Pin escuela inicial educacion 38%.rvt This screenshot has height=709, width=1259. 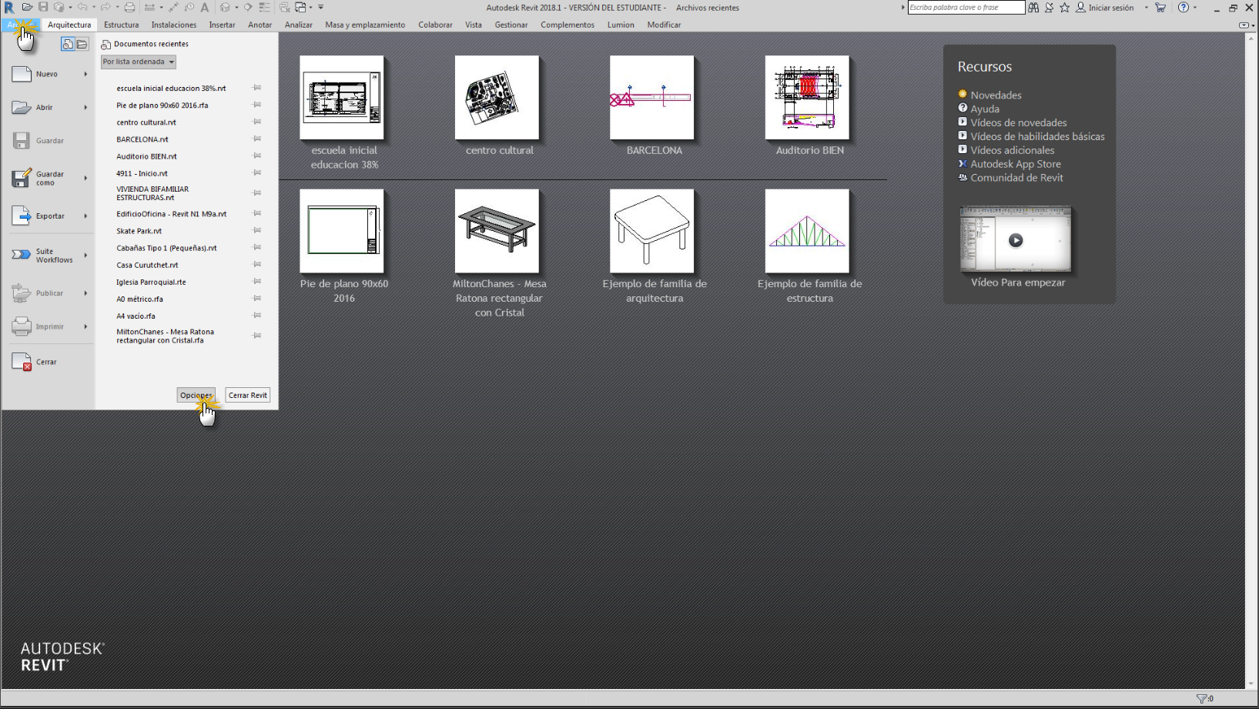click(257, 88)
